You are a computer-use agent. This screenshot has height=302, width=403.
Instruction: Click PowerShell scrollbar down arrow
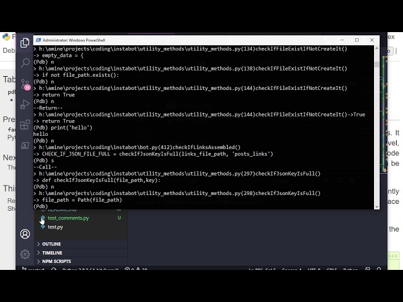click(x=377, y=206)
